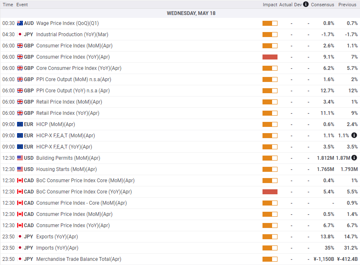The image size is (360, 265).
Task: Click the EU flag on HICP-X F,E,A,T (MoM) row
Action: coord(20,136)
